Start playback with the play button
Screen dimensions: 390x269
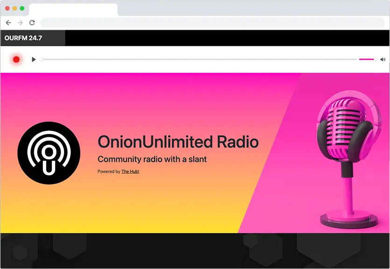click(34, 59)
